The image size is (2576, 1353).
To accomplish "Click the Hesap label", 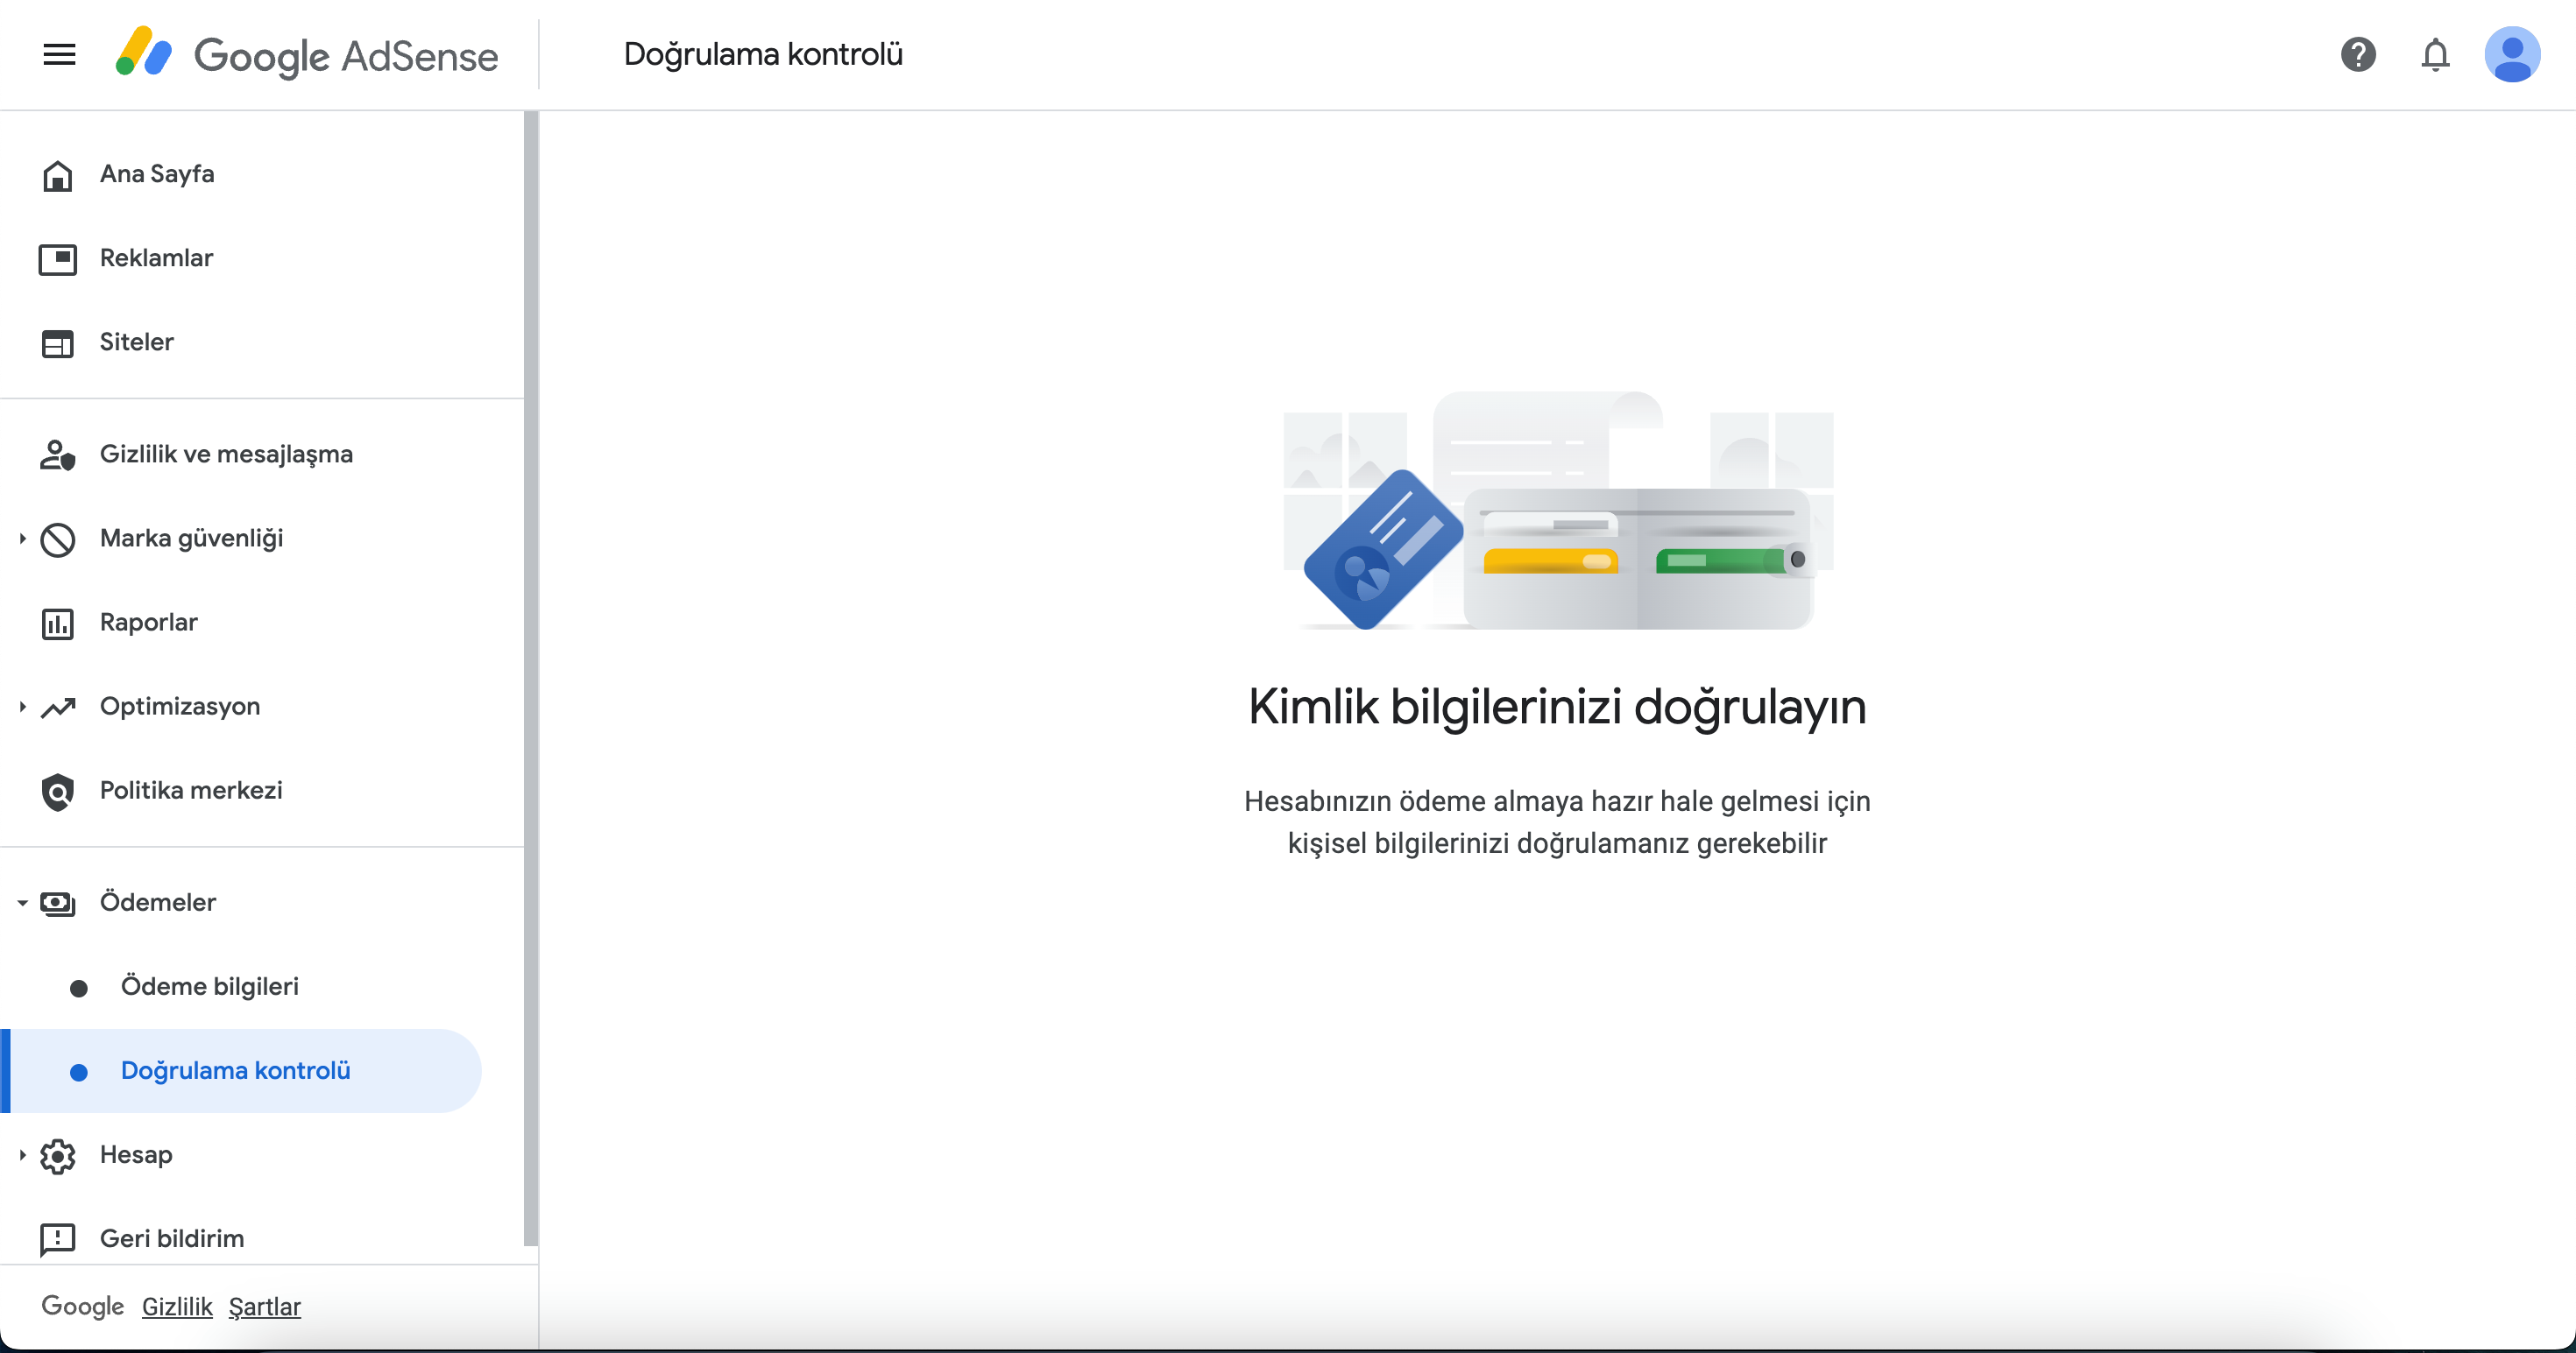I will pyautogui.click(x=136, y=1154).
